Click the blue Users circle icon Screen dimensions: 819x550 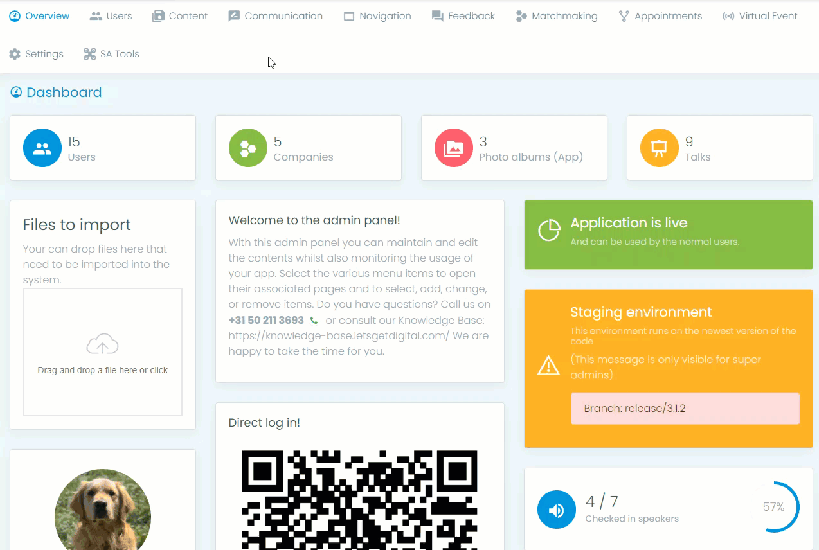coord(42,148)
